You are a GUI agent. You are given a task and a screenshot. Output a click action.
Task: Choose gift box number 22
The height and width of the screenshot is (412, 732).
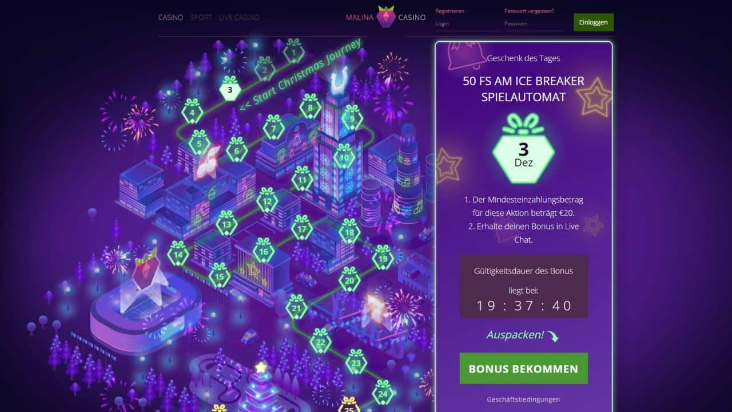(x=320, y=340)
